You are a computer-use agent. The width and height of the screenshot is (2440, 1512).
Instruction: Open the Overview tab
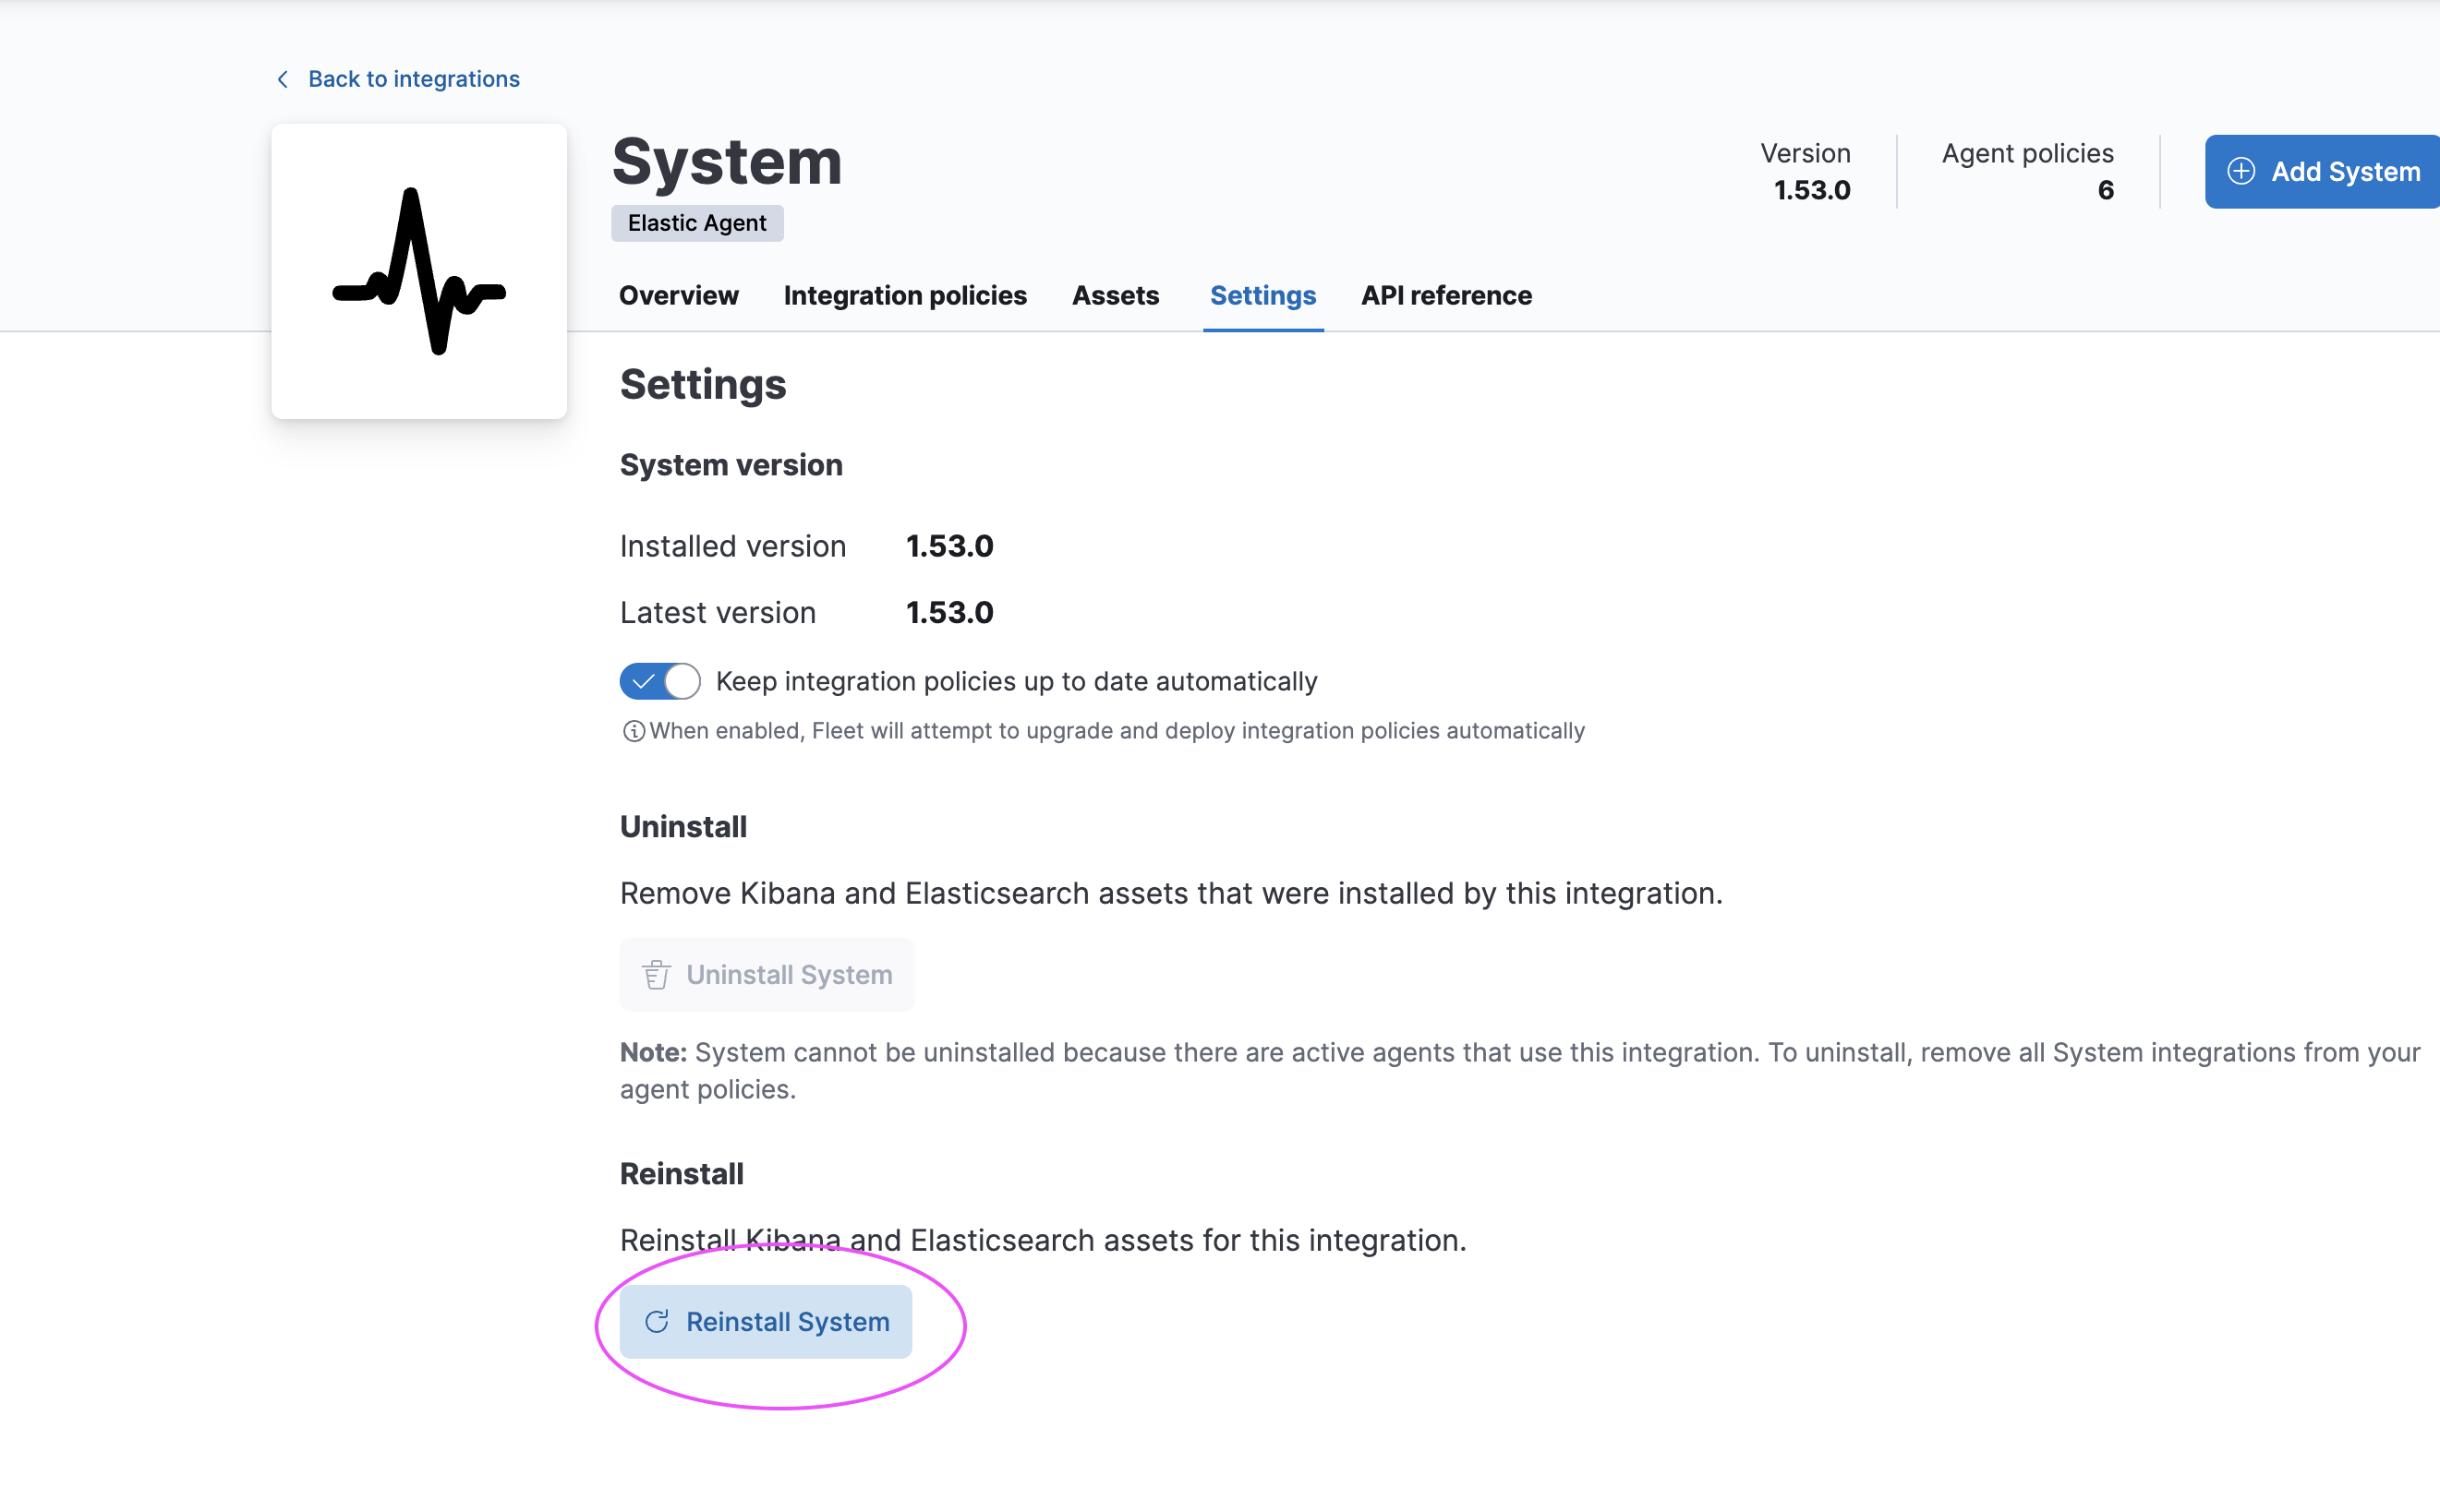678,296
